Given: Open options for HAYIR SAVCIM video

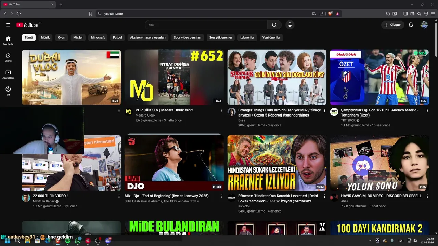Looking at the screenshot, I should (427, 196).
